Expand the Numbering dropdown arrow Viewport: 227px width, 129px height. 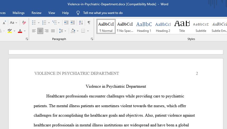[49, 23]
